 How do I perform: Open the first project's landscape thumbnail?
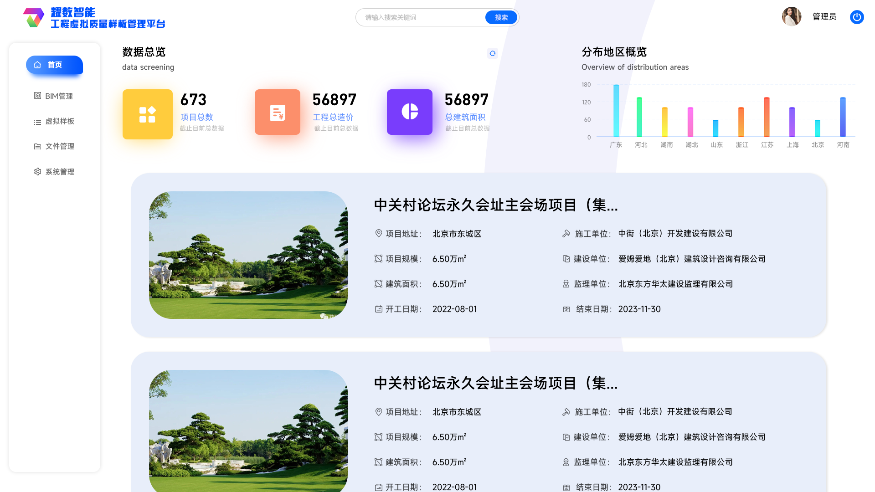(x=248, y=255)
